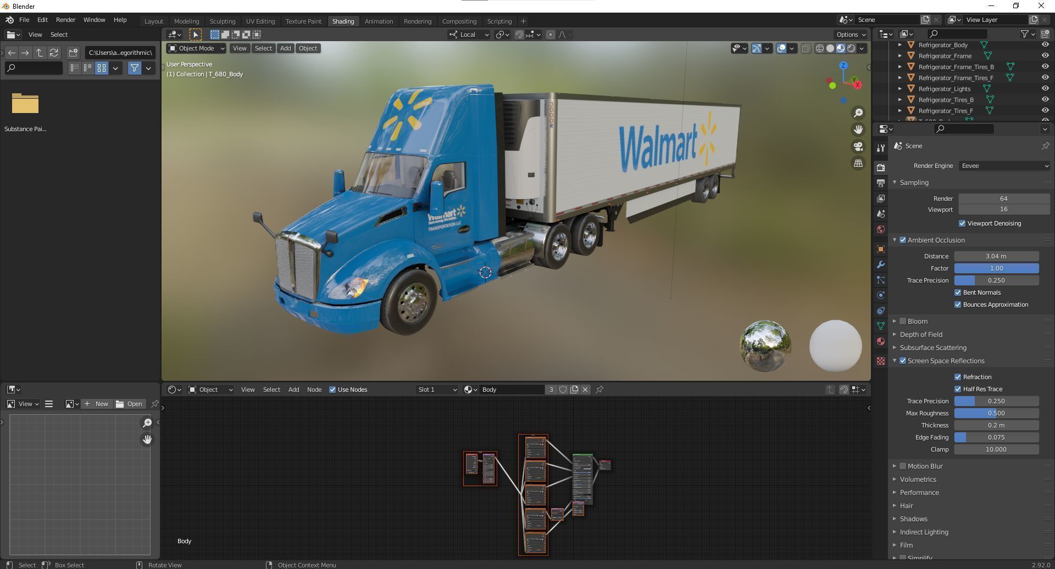Screen dimensions: 1055x569
Task: Switch to the Compositing workspace tab
Action: (459, 21)
